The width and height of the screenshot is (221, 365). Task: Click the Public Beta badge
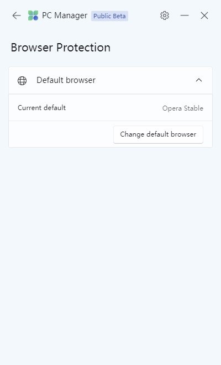pyautogui.click(x=109, y=16)
